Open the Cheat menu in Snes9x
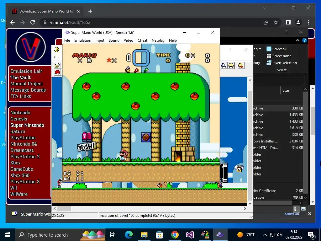 point(143,40)
